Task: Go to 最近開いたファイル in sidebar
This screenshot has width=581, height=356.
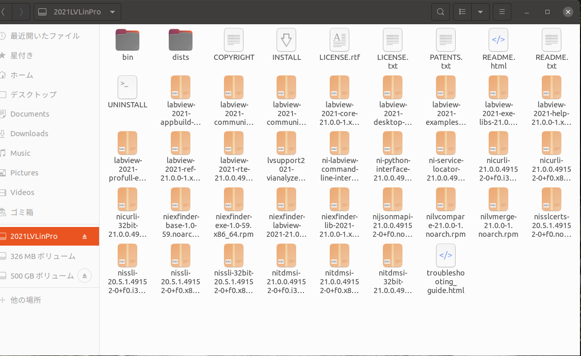Action: 50,36
